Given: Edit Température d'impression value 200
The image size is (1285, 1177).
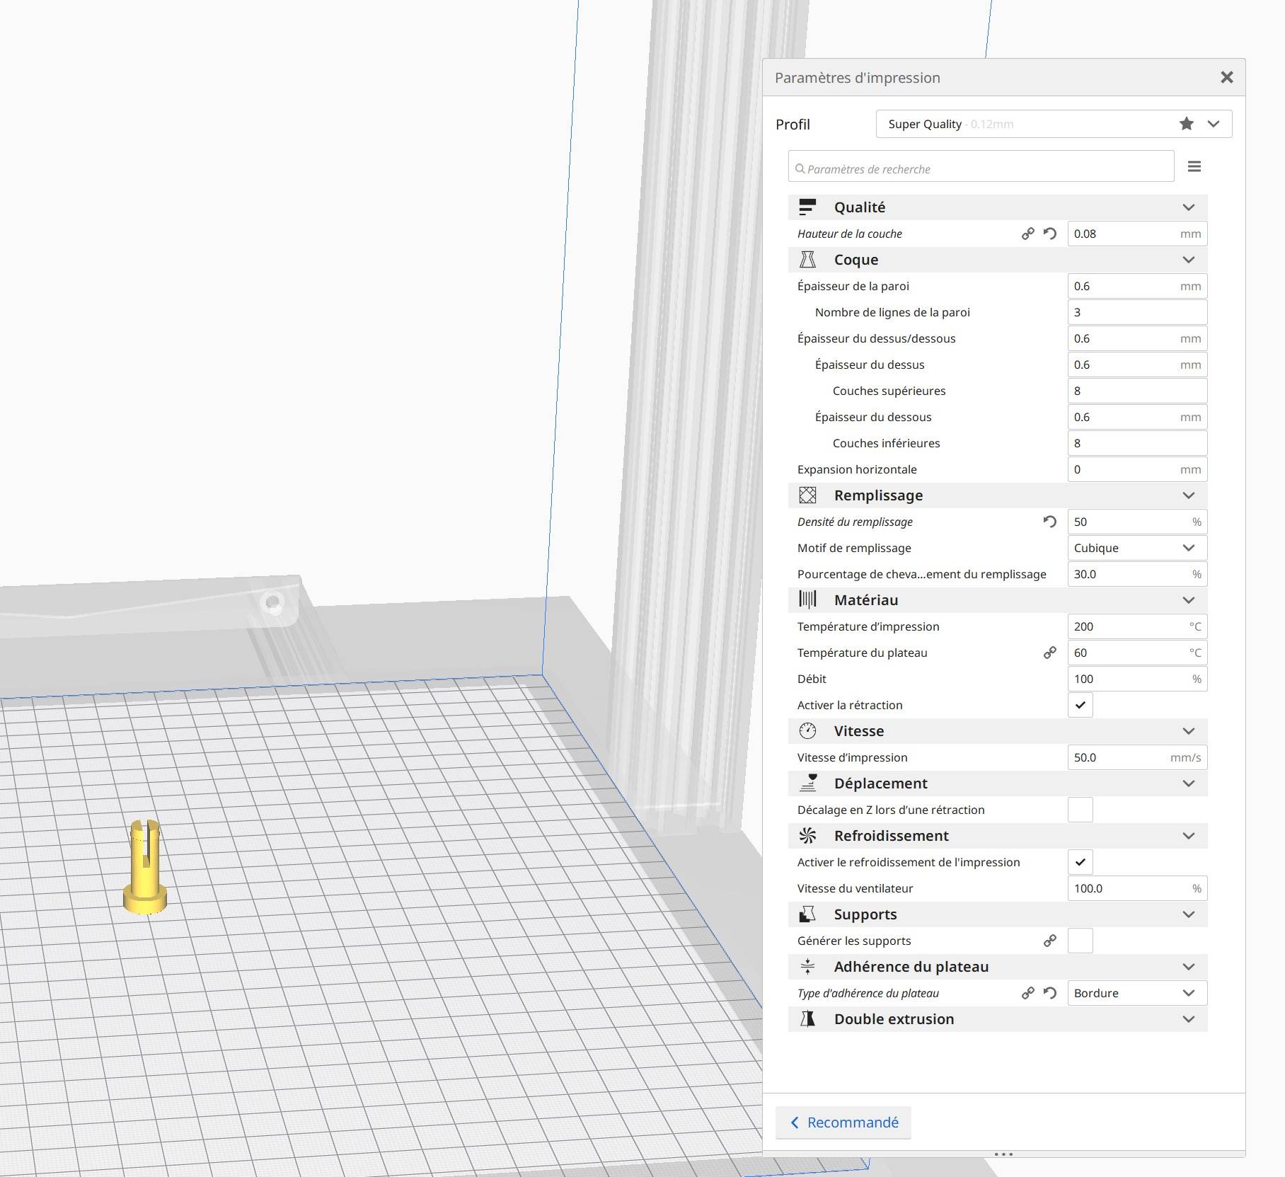Looking at the screenshot, I should (1137, 626).
